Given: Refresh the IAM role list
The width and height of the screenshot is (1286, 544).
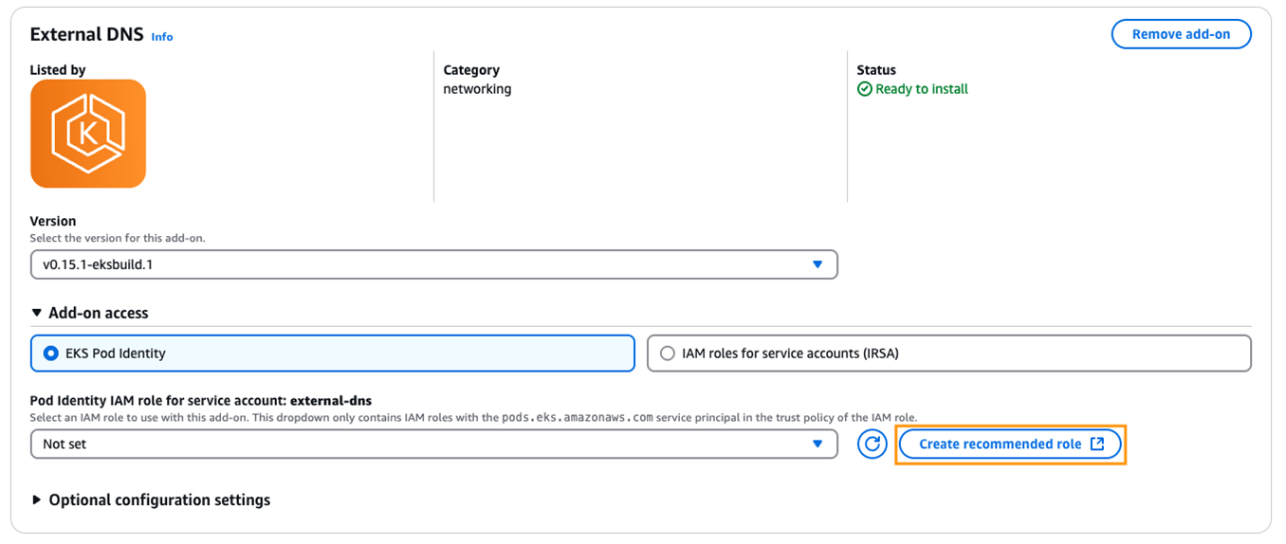Looking at the screenshot, I should 872,444.
